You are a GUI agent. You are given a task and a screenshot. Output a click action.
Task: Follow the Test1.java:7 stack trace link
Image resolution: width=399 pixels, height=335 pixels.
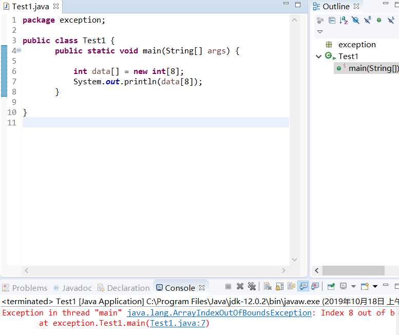(178, 323)
